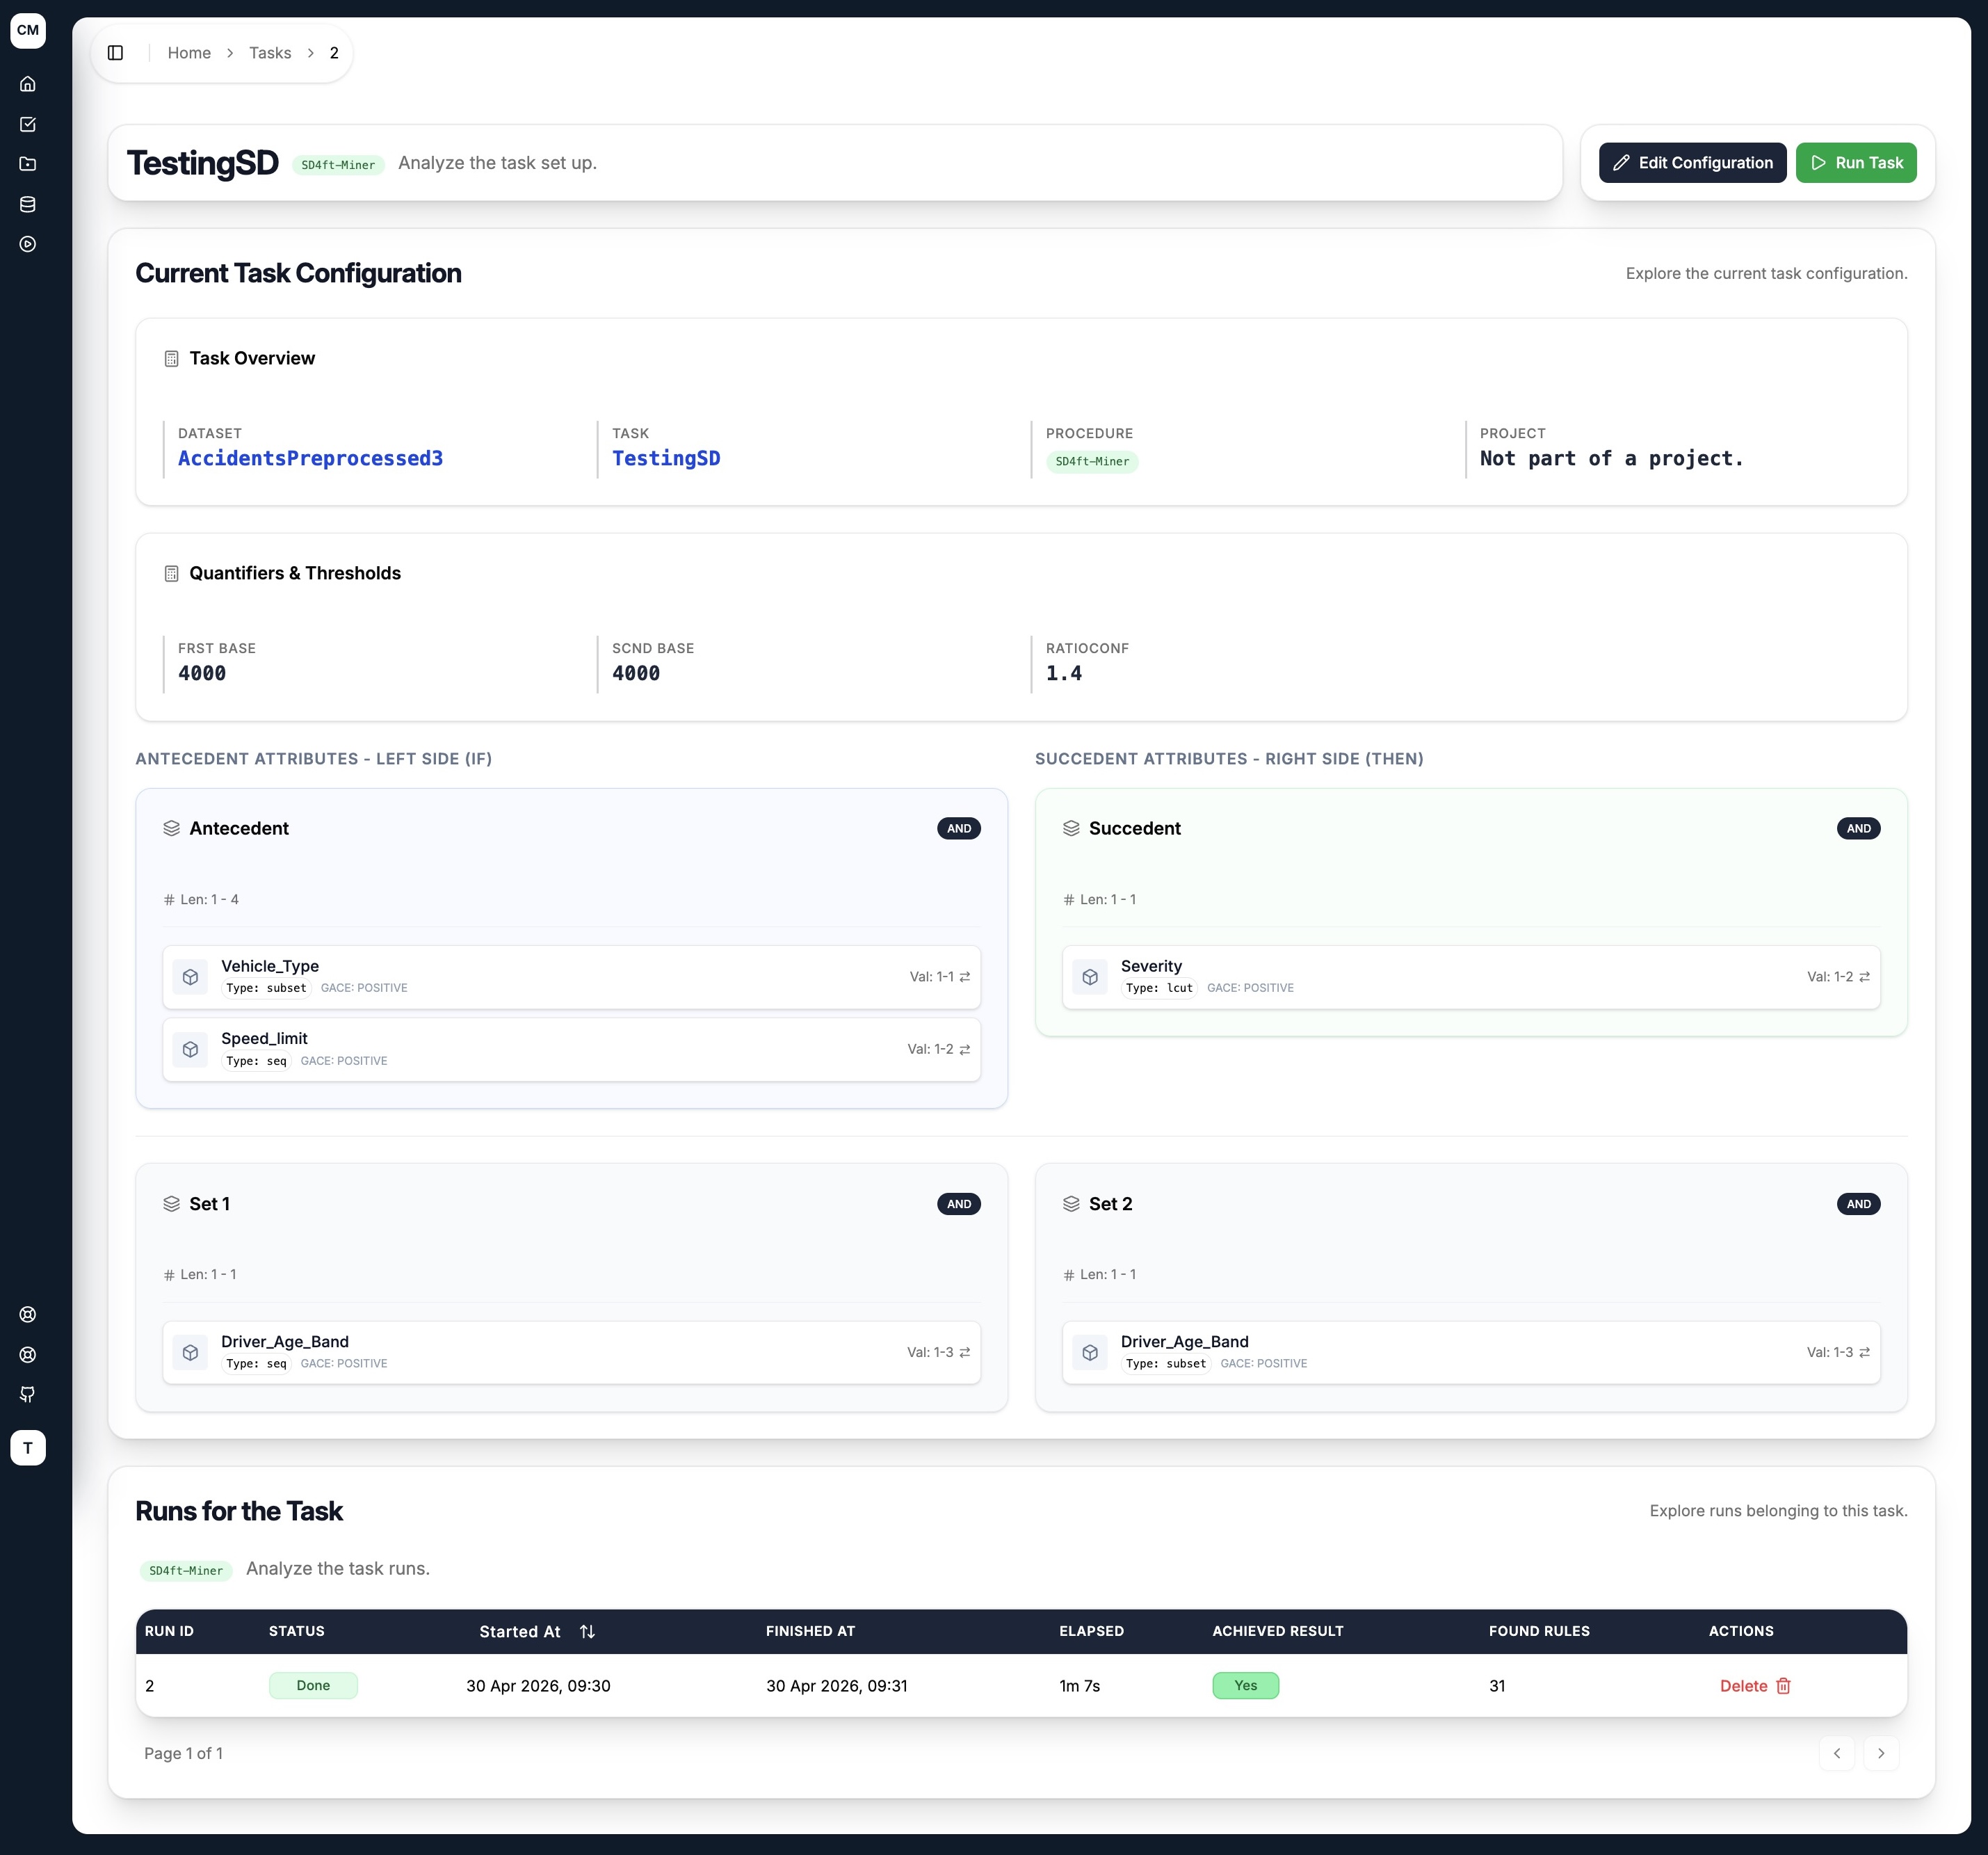Click the Set 2 layers icon
Screen dimensions: 1988x1855
[1071, 1204]
